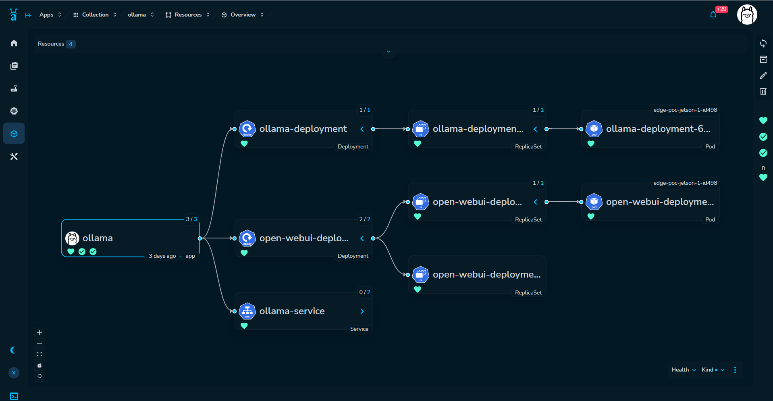The width and height of the screenshot is (773, 401).
Task: Click the health heart on ollama app node
Action: coord(71,252)
